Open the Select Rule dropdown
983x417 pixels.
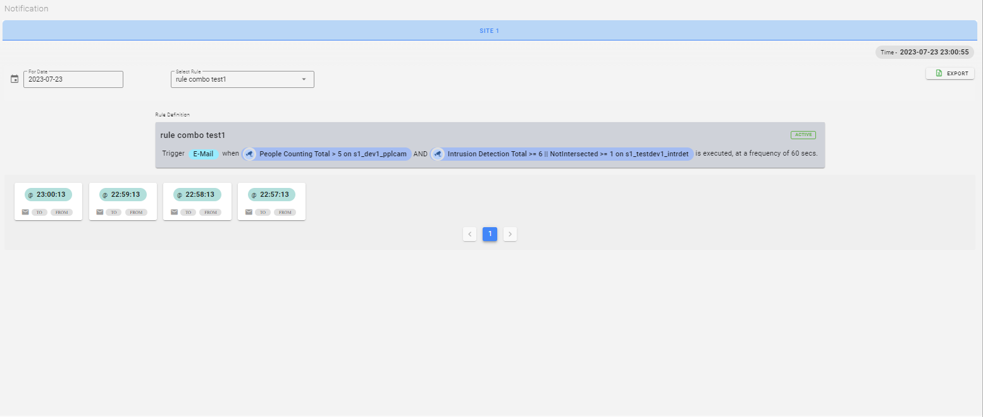click(x=242, y=78)
